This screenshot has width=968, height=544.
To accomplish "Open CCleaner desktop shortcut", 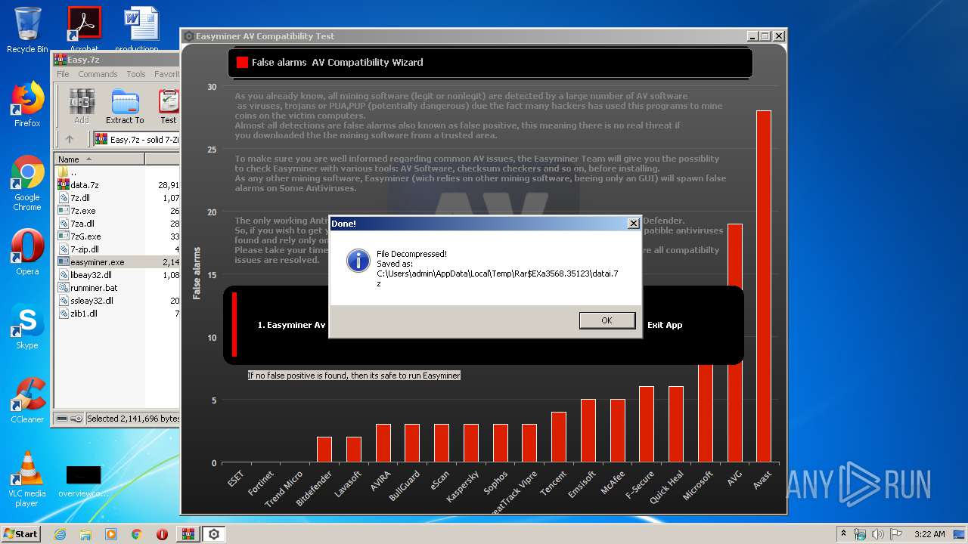I will click(x=27, y=400).
